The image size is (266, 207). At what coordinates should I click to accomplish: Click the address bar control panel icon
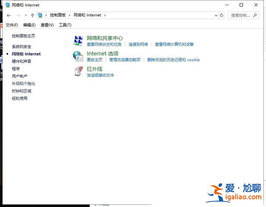tap(40, 15)
